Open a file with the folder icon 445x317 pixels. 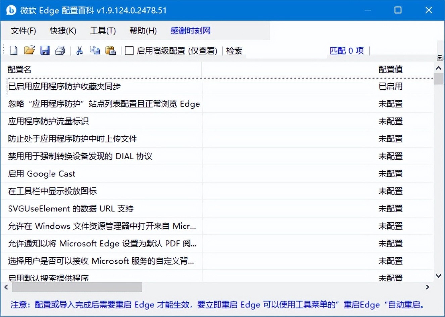click(29, 50)
